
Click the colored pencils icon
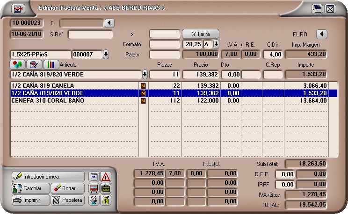[x=51, y=65]
